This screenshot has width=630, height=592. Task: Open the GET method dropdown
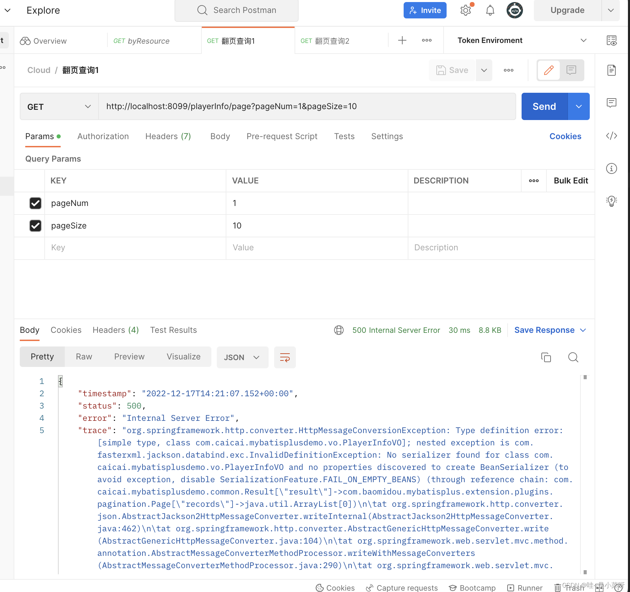point(59,106)
